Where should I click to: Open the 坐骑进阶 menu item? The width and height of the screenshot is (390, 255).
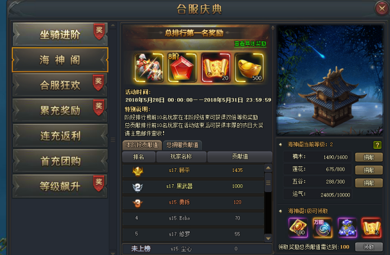[x=60, y=34]
